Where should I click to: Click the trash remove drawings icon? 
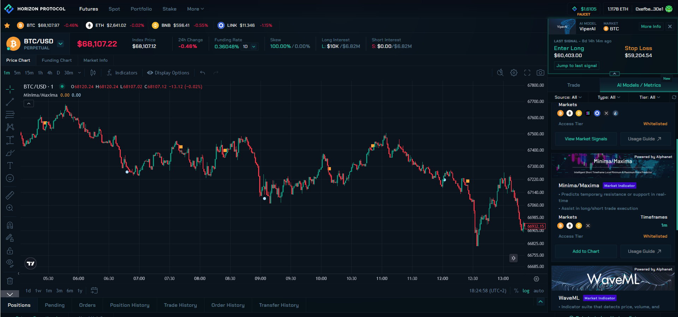(x=10, y=281)
